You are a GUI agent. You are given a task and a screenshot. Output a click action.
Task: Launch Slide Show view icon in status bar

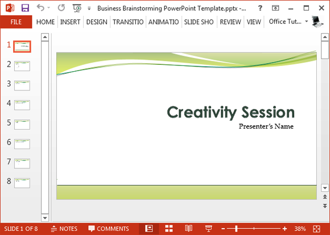coord(208,229)
